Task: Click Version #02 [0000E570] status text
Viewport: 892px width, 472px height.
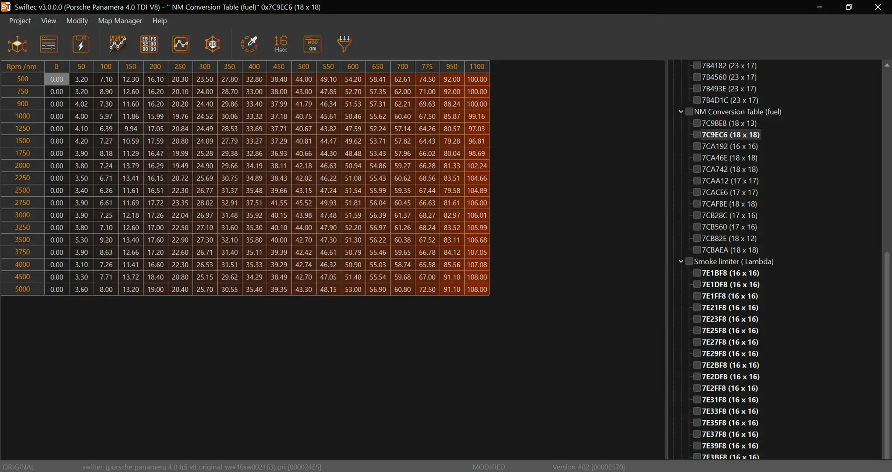Action: [x=589, y=467]
